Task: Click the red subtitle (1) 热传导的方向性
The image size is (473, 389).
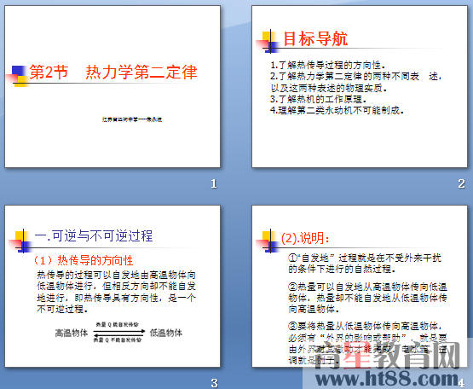Action: [x=83, y=260]
